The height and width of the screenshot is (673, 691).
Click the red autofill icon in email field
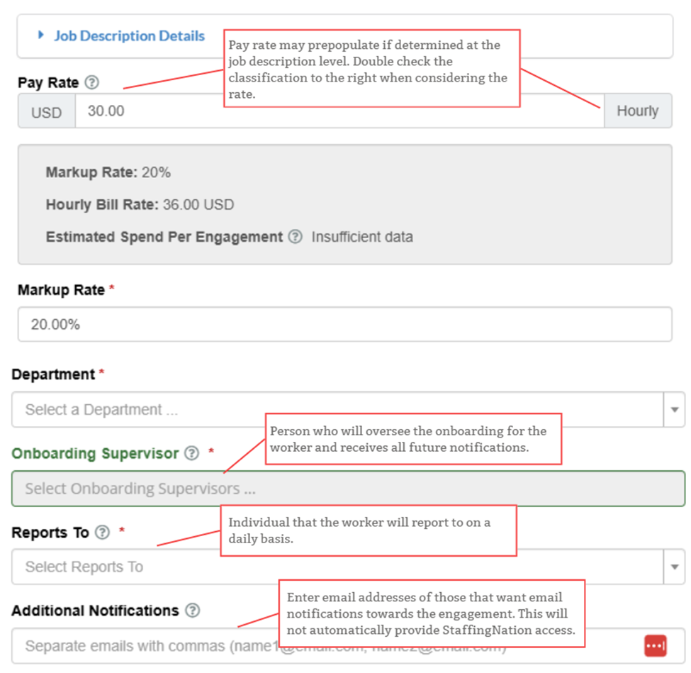[x=655, y=646]
